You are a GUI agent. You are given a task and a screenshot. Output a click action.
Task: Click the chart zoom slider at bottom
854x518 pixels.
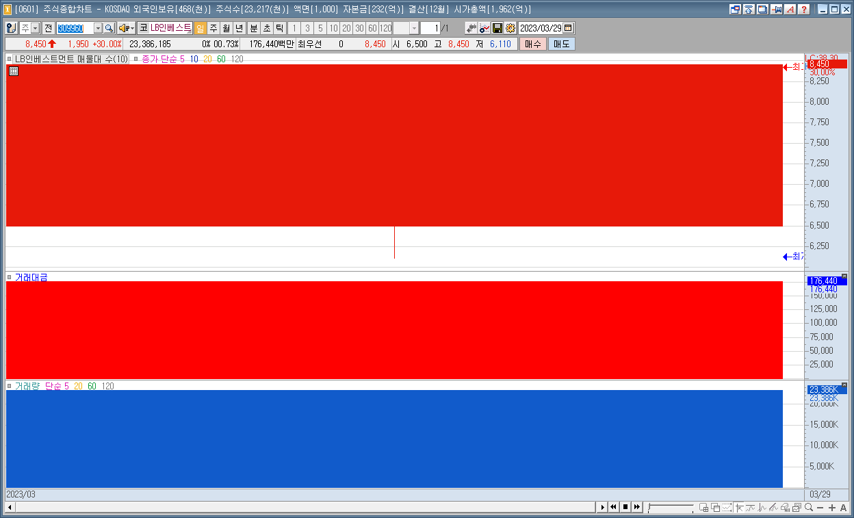(671, 507)
